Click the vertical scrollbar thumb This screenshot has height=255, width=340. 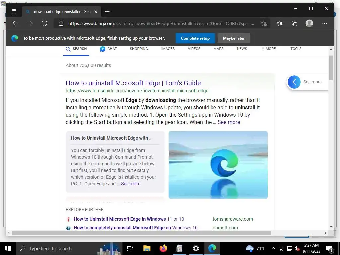331,68
